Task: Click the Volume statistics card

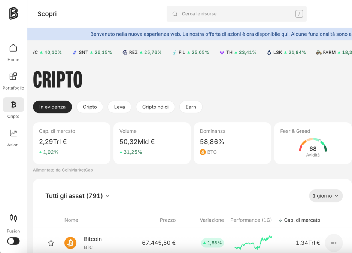Action: pyautogui.click(x=152, y=143)
